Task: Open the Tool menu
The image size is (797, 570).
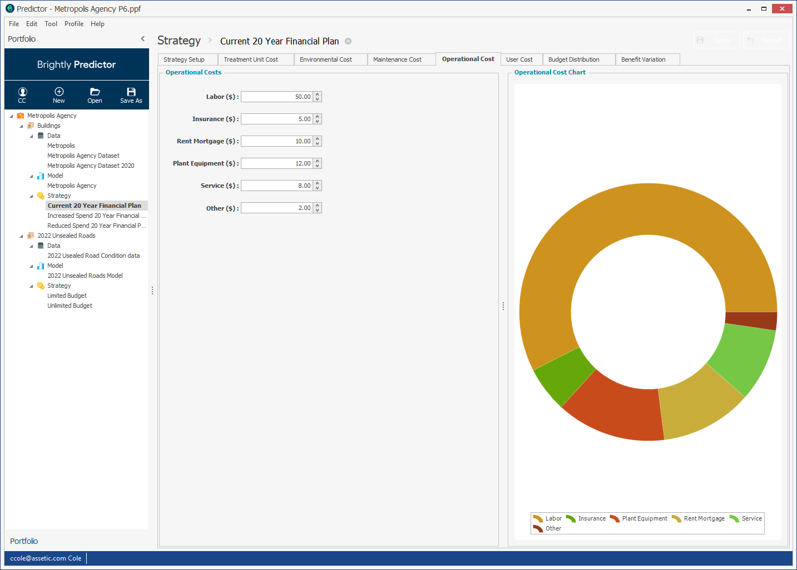Action: tap(51, 24)
